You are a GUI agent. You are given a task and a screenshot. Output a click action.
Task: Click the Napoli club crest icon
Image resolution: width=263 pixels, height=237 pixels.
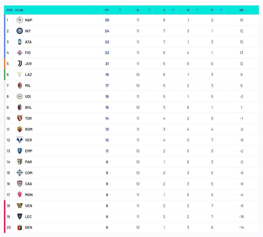pyautogui.click(x=20, y=20)
